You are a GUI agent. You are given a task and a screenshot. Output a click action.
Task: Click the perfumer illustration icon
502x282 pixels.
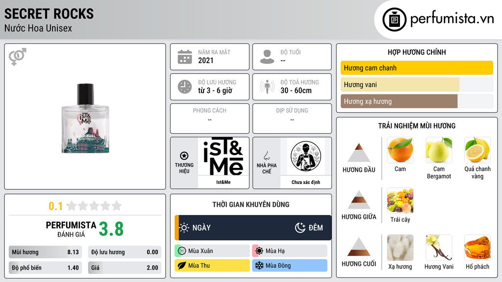pyautogui.click(x=306, y=156)
